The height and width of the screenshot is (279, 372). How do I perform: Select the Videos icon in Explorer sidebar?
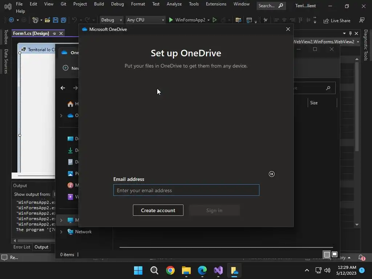70,197
